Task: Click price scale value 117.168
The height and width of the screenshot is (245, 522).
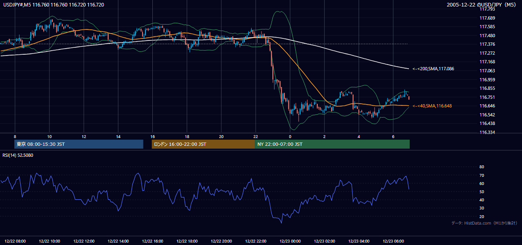Action: coord(487,62)
